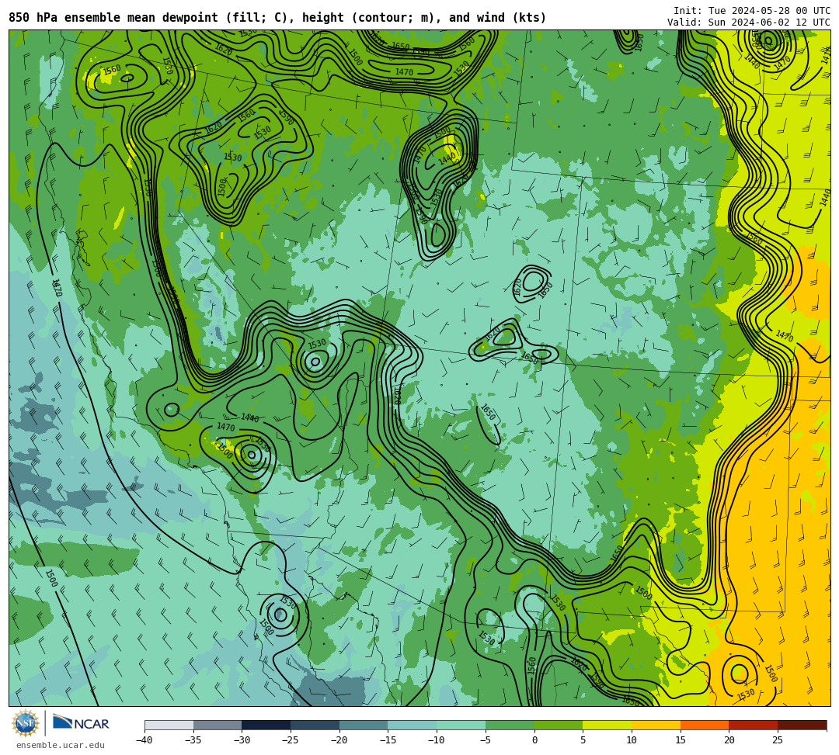This screenshot has height=755, width=839.
Task: Click the NSF logo
Action: [25, 724]
